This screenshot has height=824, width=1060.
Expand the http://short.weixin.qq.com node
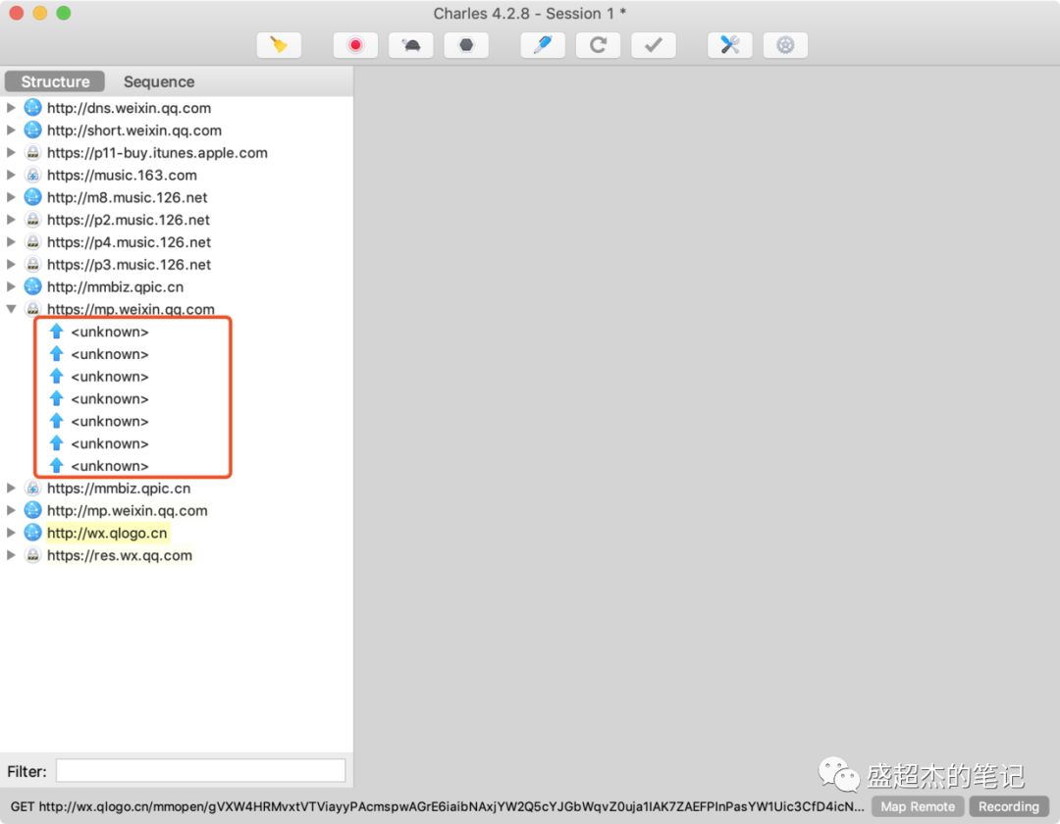pyautogui.click(x=11, y=129)
